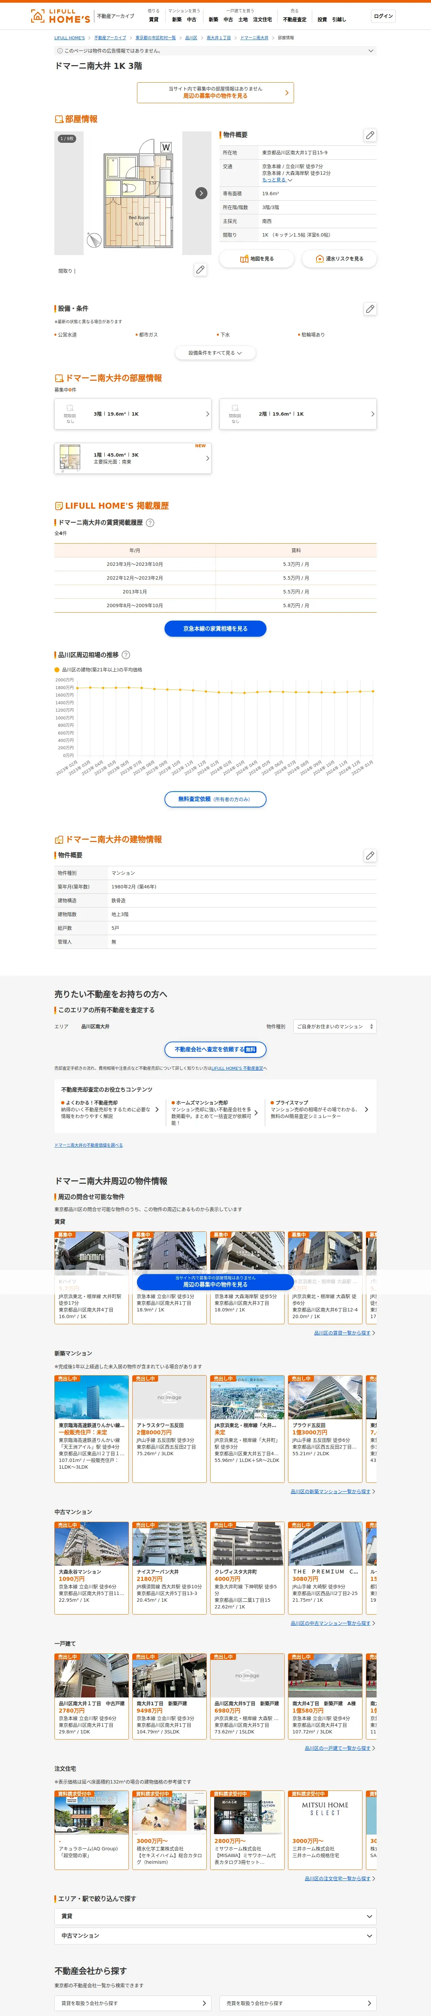The width and height of the screenshot is (431, 2016).
Task: Click the 東京都品川区南大井1丁目15-9 address
Action: pos(295,153)
